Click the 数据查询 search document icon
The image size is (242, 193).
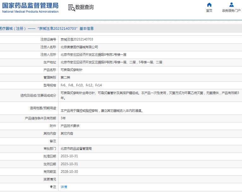click(71, 8)
